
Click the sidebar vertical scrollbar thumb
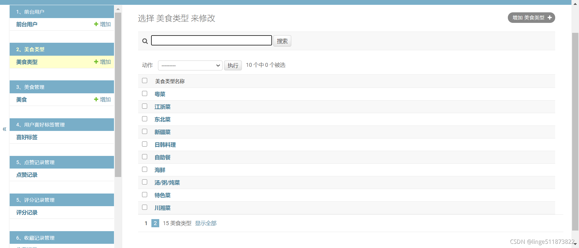click(118, 95)
